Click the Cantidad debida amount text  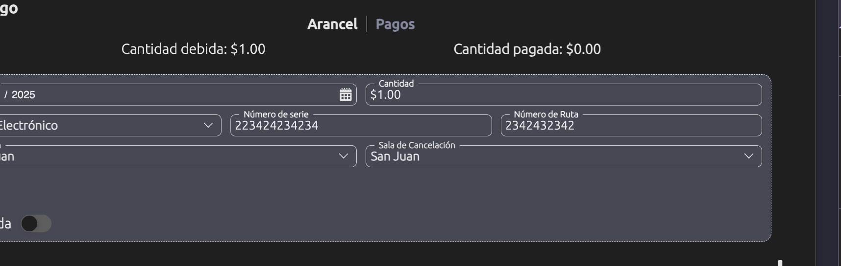[x=193, y=49]
